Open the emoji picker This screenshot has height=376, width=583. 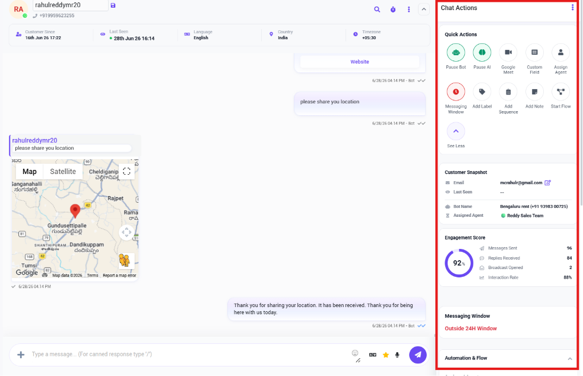[x=355, y=353]
